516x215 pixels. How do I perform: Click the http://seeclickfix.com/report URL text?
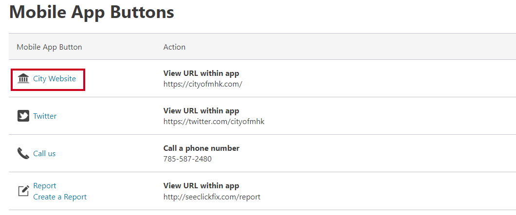(212, 197)
